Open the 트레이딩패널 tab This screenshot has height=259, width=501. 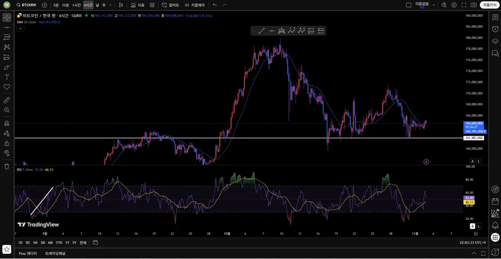(x=55, y=253)
